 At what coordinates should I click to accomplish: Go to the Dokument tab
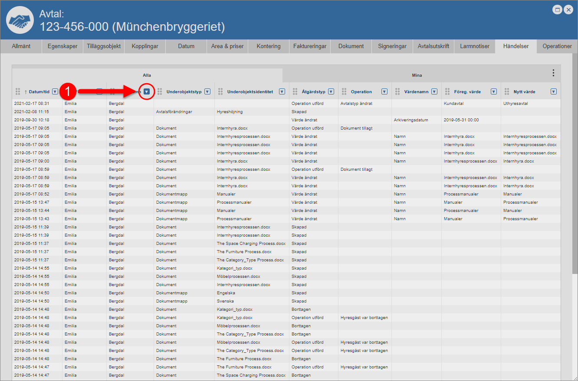[351, 46]
